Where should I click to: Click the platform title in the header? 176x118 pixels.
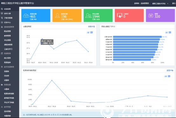point(17,3)
